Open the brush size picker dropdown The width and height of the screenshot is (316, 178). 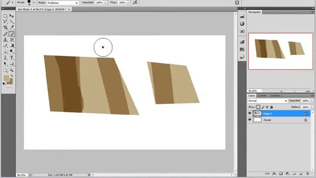(x=34, y=3)
